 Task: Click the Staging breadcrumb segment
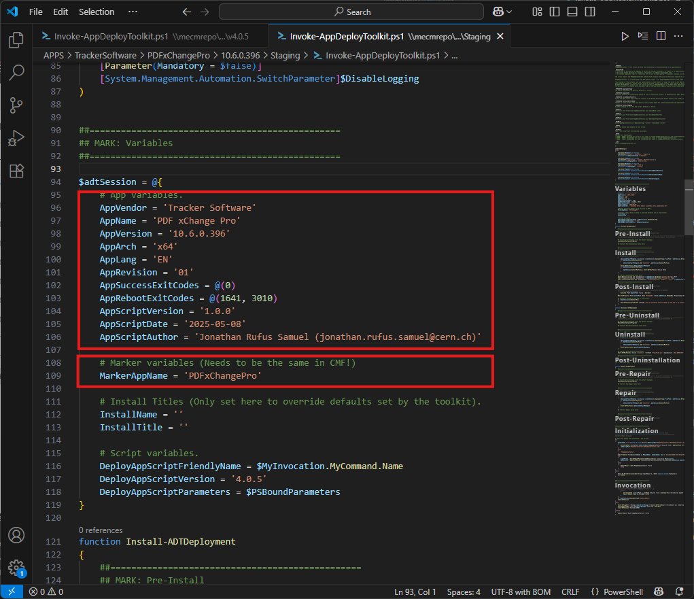click(285, 56)
